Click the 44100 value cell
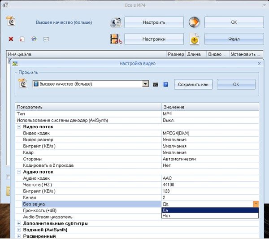 tap(210, 185)
